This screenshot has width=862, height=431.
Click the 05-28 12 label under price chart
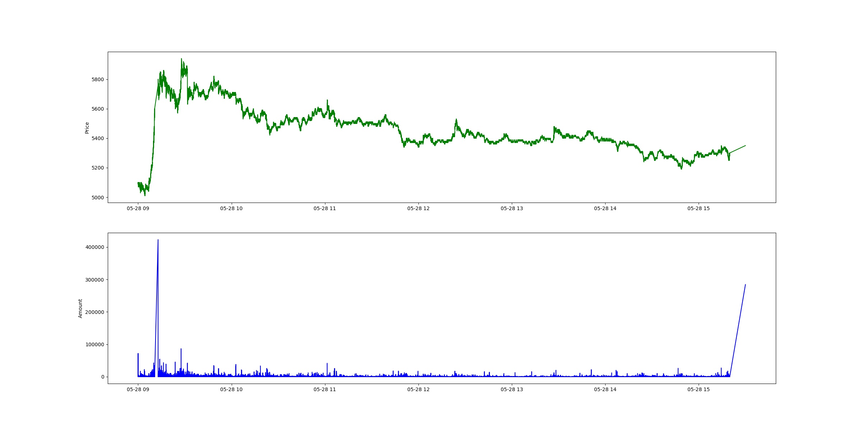[x=418, y=208]
